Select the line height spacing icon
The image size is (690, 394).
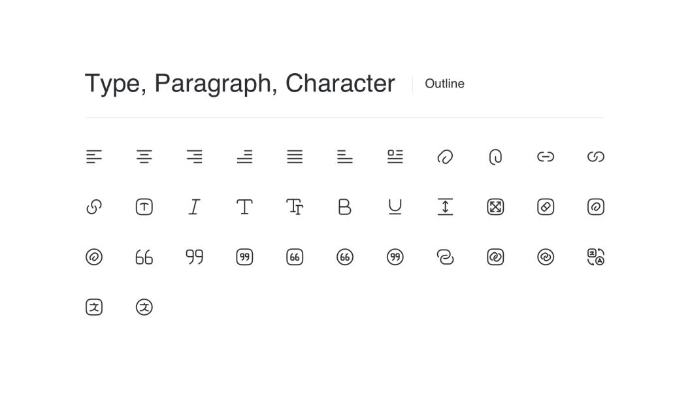tap(445, 207)
